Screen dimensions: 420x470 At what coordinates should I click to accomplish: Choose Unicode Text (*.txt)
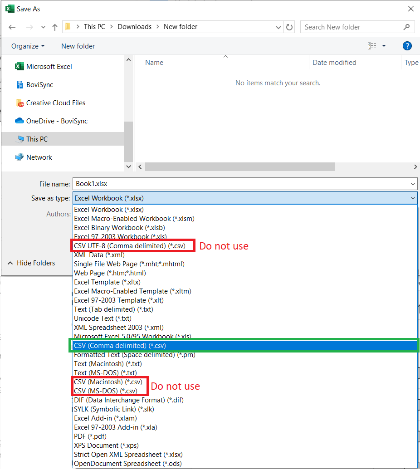pyautogui.click(x=245, y=318)
